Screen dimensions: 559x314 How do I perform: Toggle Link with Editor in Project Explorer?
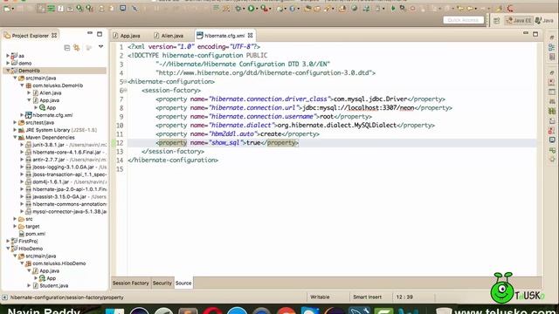click(x=76, y=47)
